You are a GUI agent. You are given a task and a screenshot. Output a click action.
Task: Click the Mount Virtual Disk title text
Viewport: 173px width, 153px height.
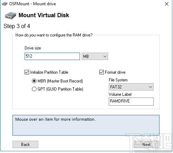44,15
